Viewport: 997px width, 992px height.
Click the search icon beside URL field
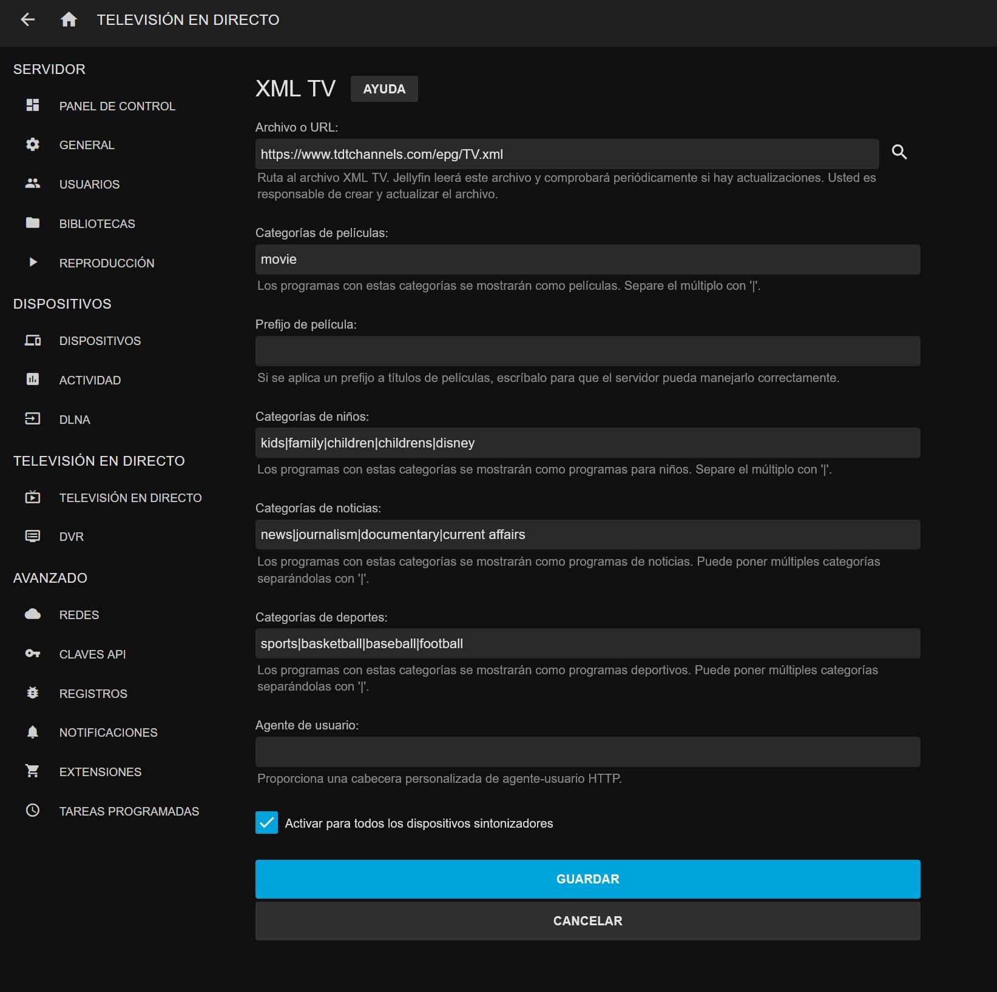pyautogui.click(x=899, y=152)
